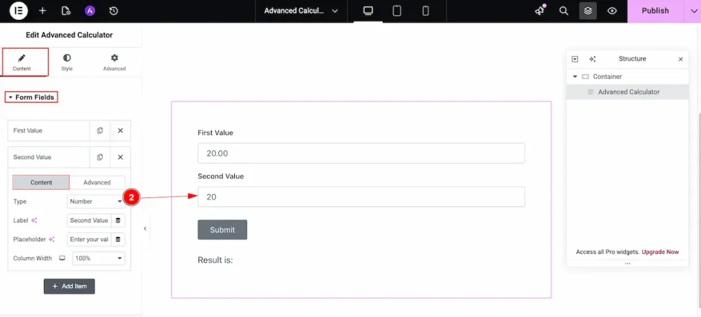
Task: Select the item Content sub-tab
Action: point(41,182)
